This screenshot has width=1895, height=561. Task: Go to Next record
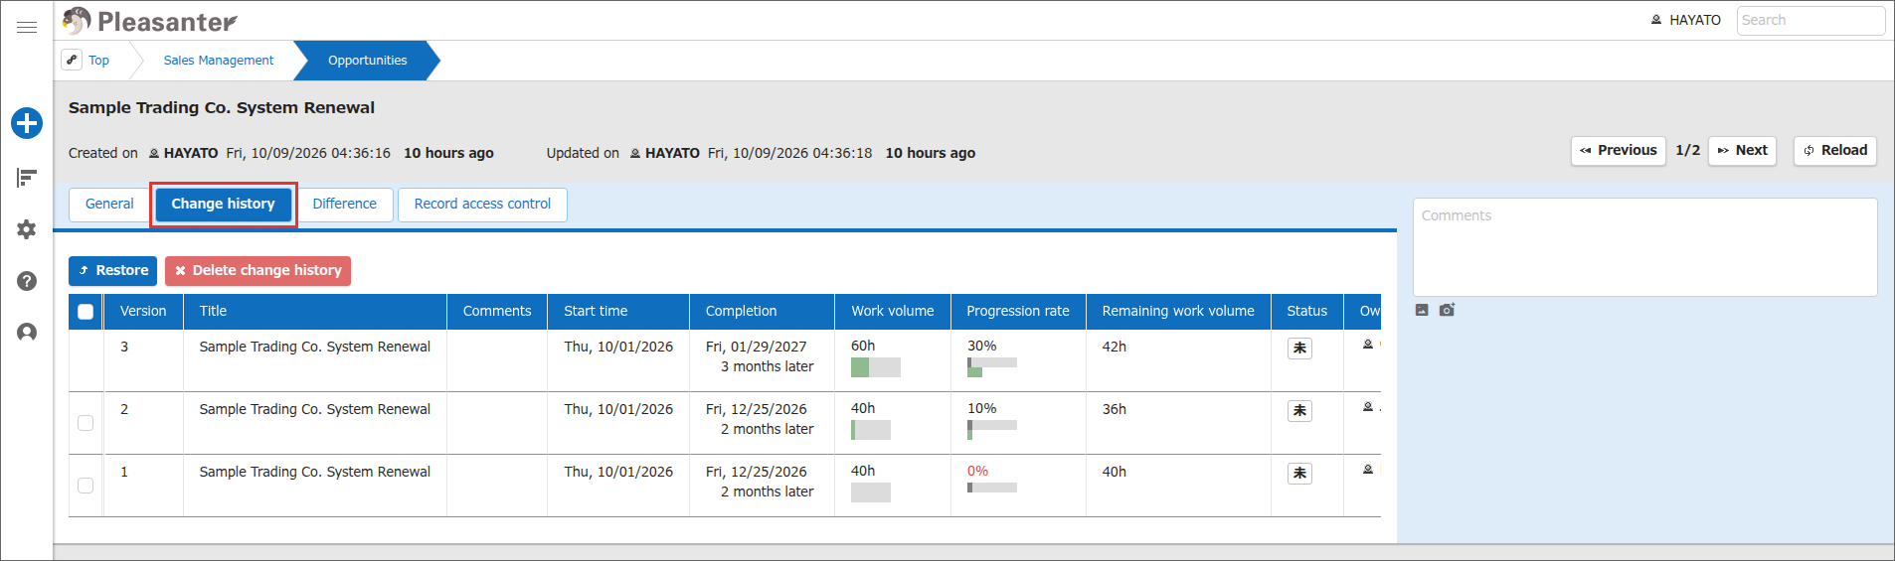(1742, 151)
